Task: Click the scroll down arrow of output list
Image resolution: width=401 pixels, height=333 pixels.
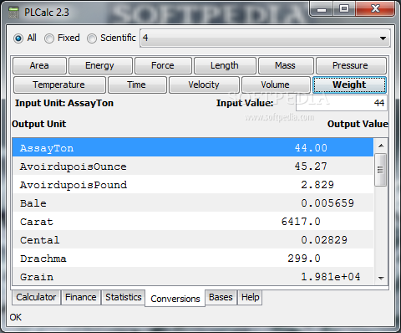Action: 381,278
